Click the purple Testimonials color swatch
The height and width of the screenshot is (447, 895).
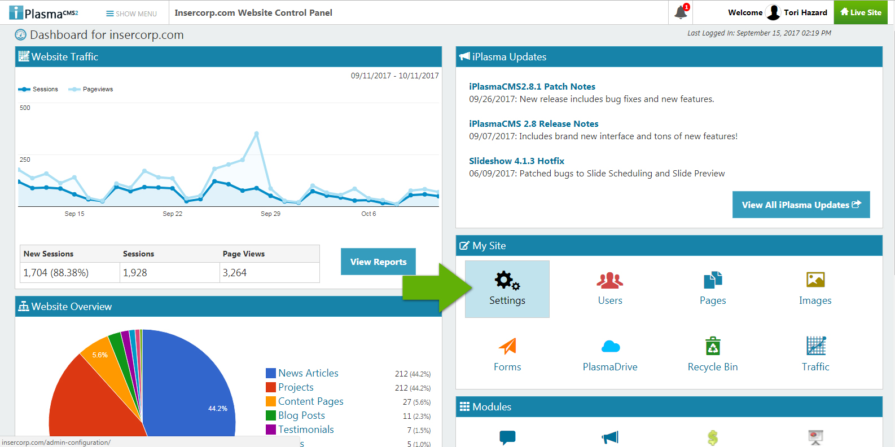[x=271, y=430]
